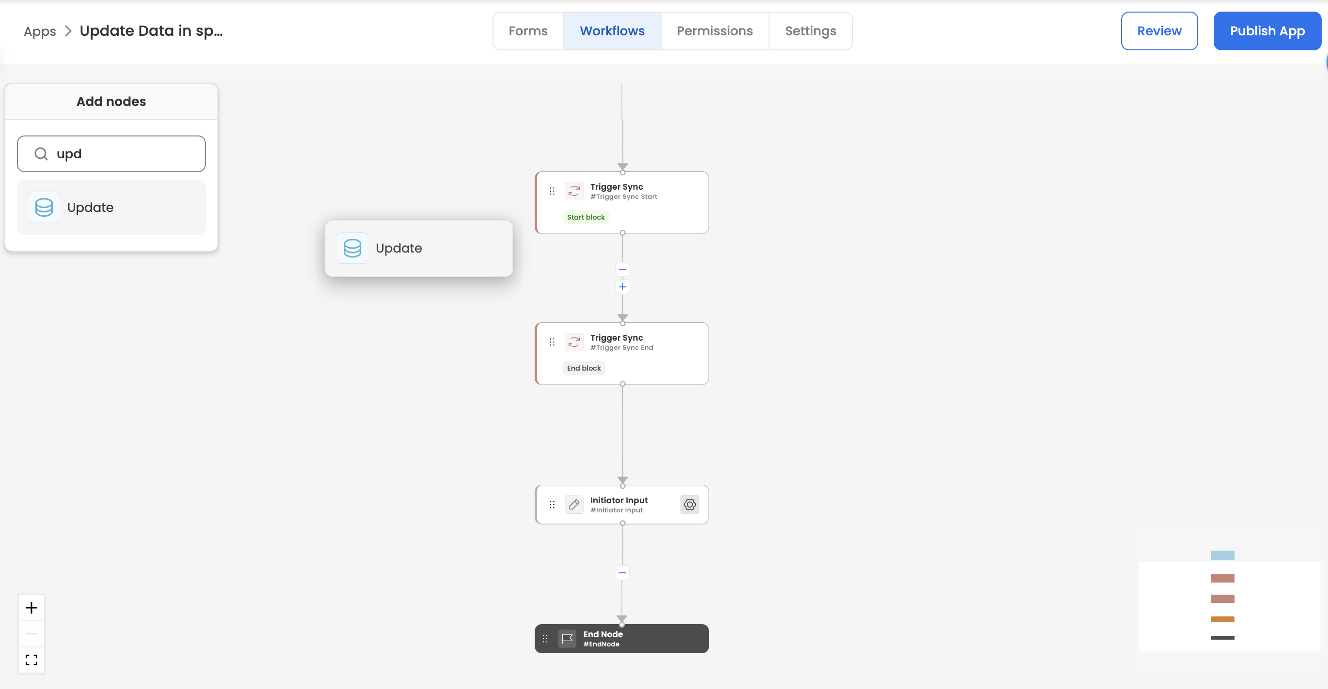The height and width of the screenshot is (689, 1328).
Task: Click the Review button
Action: tap(1159, 31)
